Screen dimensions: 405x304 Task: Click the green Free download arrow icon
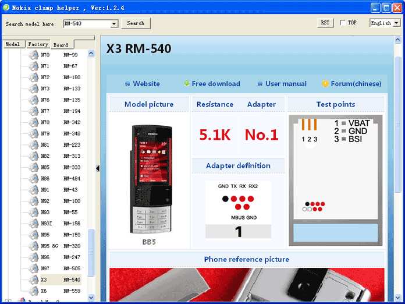click(x=187, y=83)
